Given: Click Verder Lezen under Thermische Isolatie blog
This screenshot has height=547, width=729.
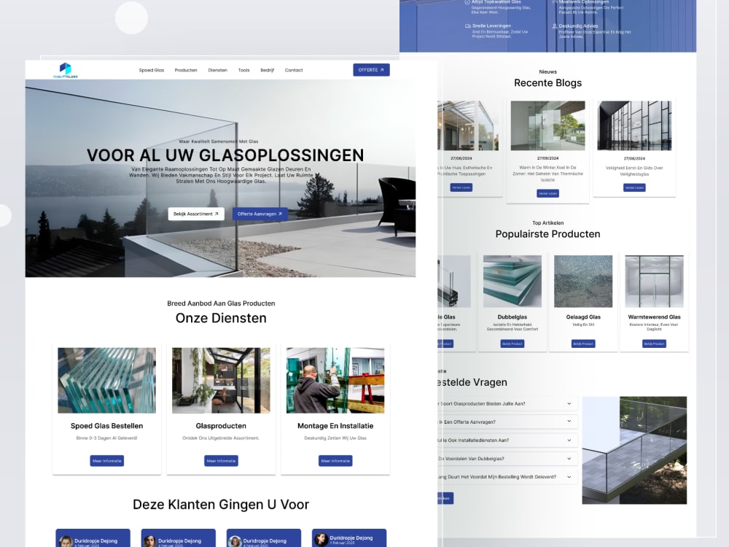Looking at the screenshot, I should coord(547,193).
